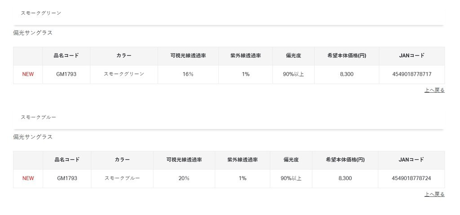Click the 希望本体価格(円) header in the first table
Image resolution: width=460 pixels, height=215 pixels.
coord(346,56)
